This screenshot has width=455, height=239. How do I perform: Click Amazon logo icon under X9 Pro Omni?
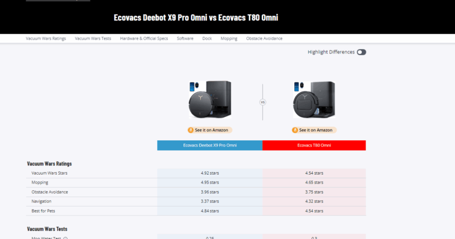coord(191,130)
